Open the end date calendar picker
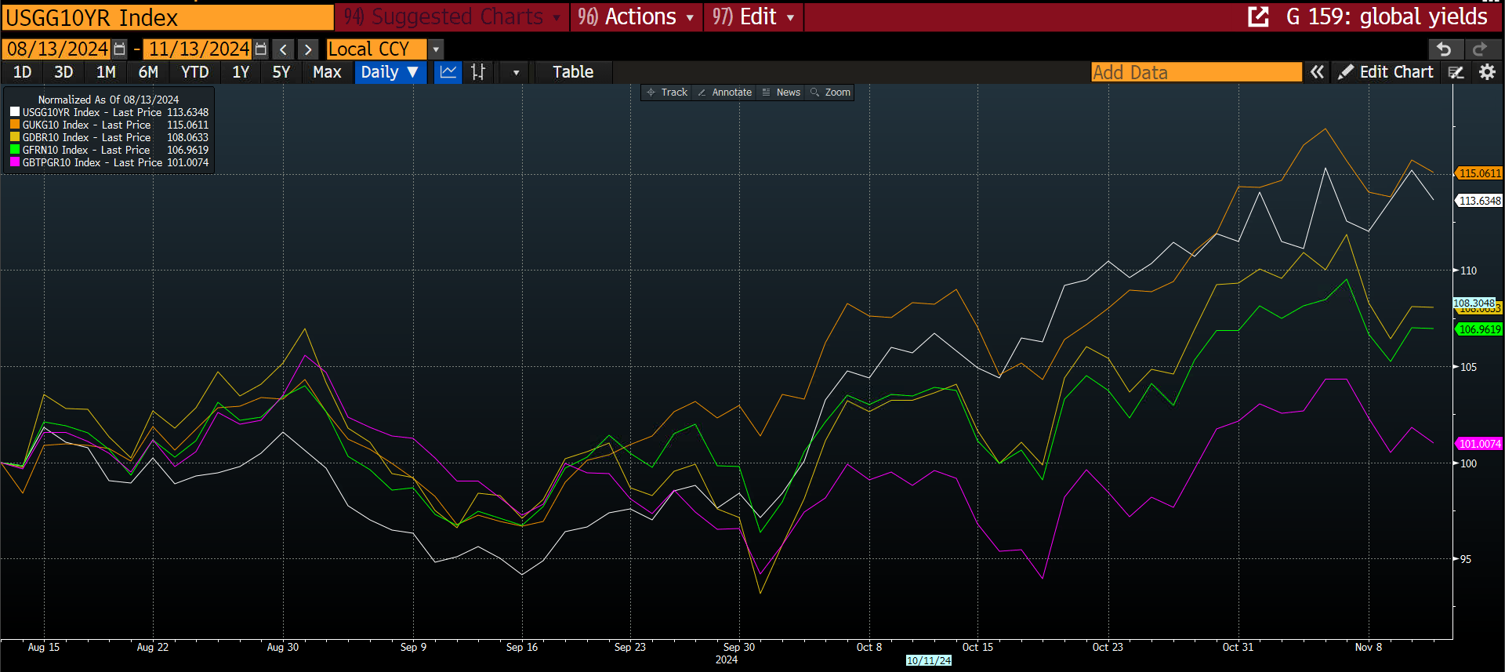Viewport: 1505px width, 672px height. 261,49
